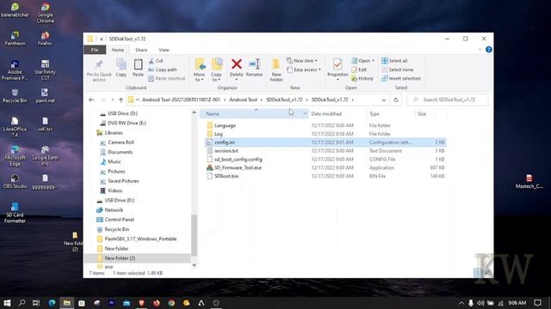Click navigation pane scroll down arrow
This screenshot has height=309, width=551.
195,265
